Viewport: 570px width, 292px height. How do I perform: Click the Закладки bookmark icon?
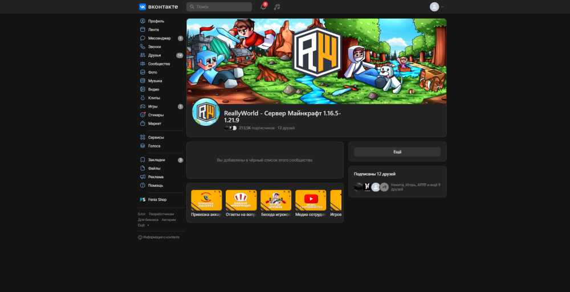tap(142, 160)
